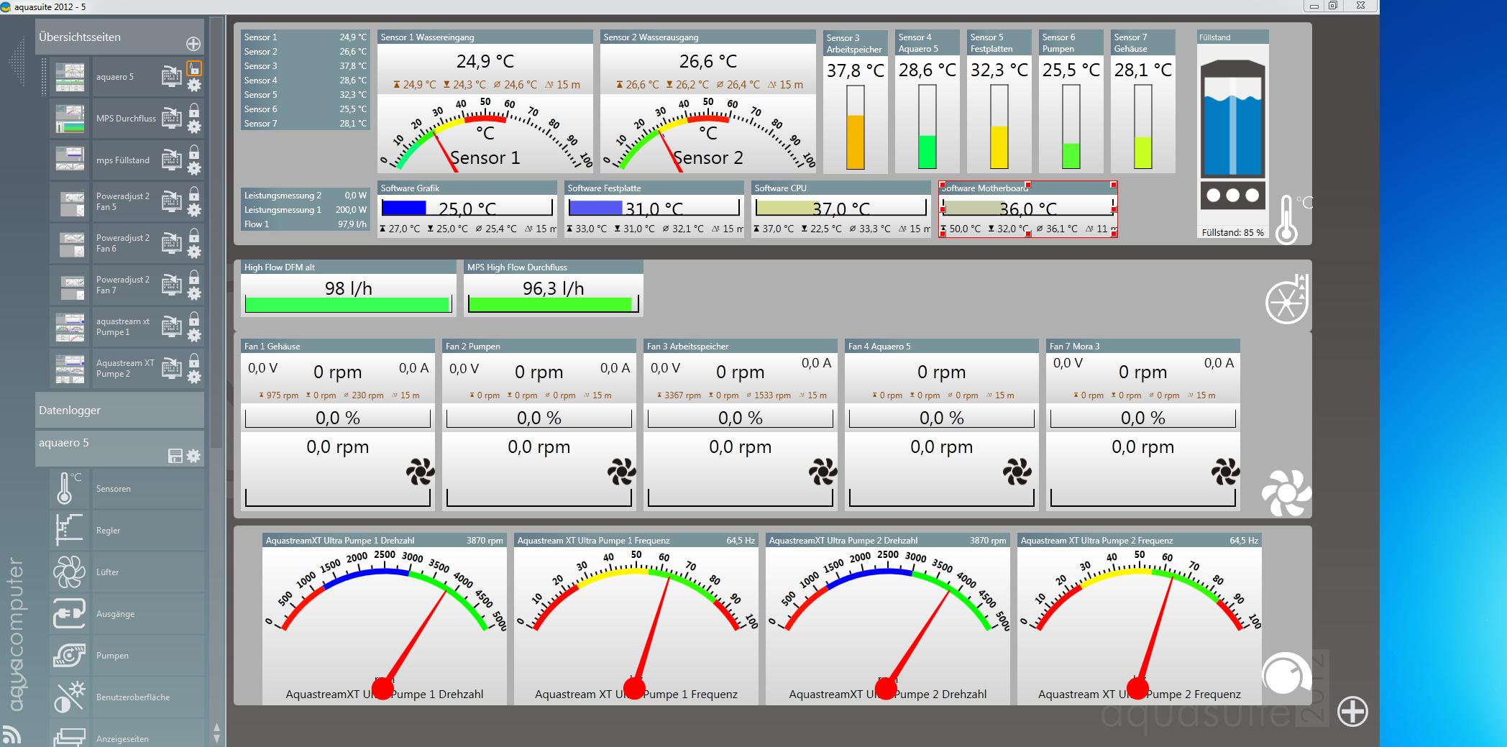Collapse the Übersichtsseiten section header
1507x747 pixels.
click(x=108, y=37)
